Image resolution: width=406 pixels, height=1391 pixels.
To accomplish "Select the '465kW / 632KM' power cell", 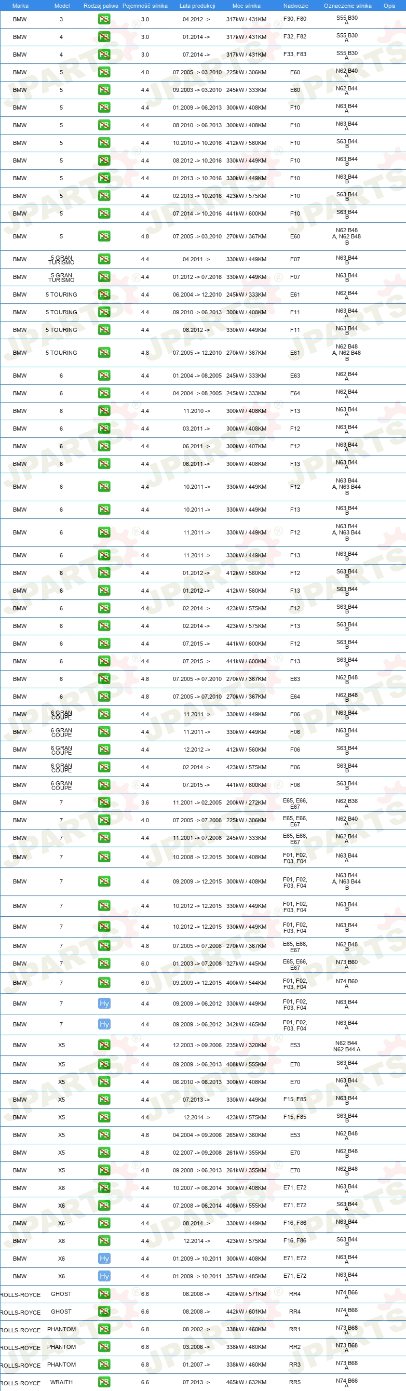I will click(x=246, y=1382).
